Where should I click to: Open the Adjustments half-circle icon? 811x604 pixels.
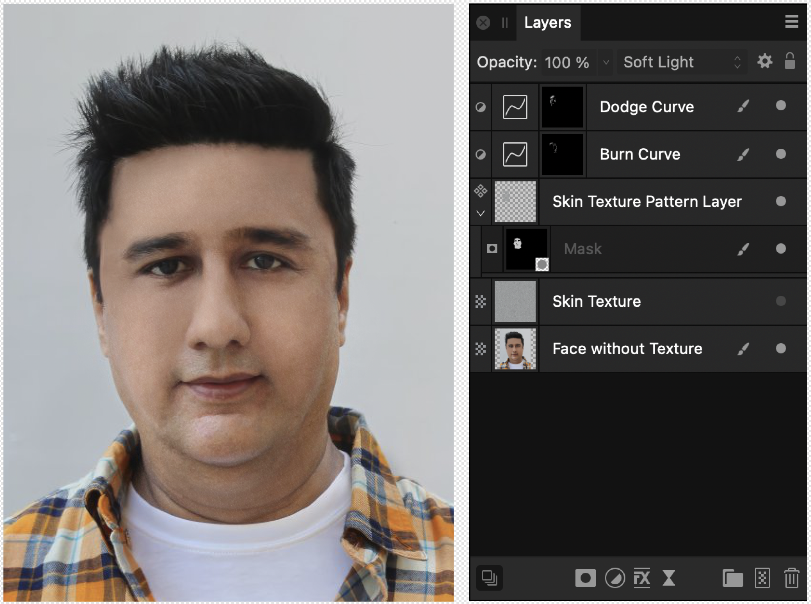click(x=615, y=578)
